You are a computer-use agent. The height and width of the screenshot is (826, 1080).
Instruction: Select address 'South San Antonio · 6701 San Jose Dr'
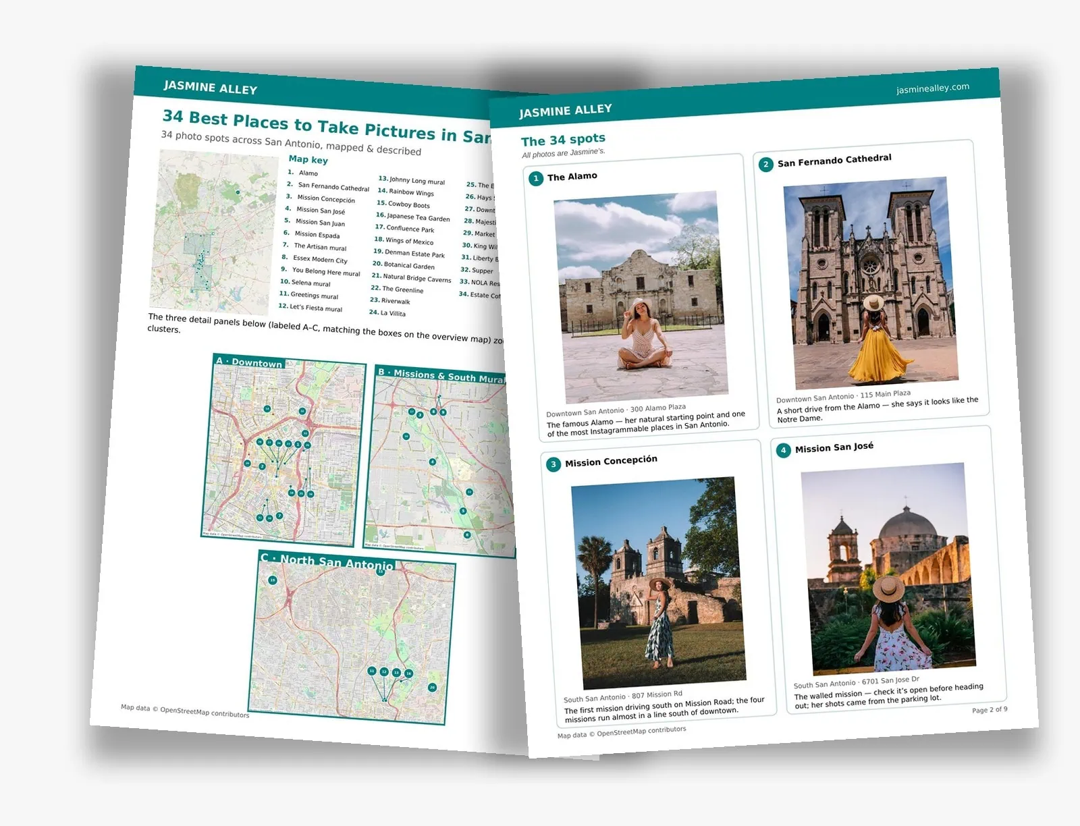(x=856, y=682)
